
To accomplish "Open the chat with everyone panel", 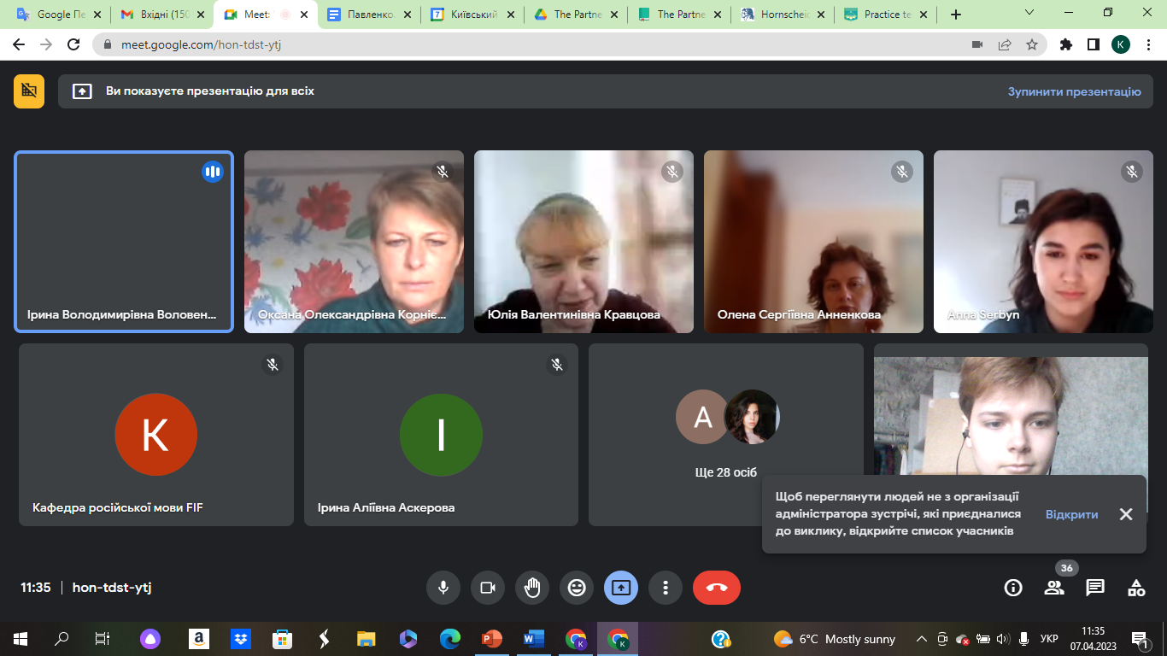I will [1095, 588].
